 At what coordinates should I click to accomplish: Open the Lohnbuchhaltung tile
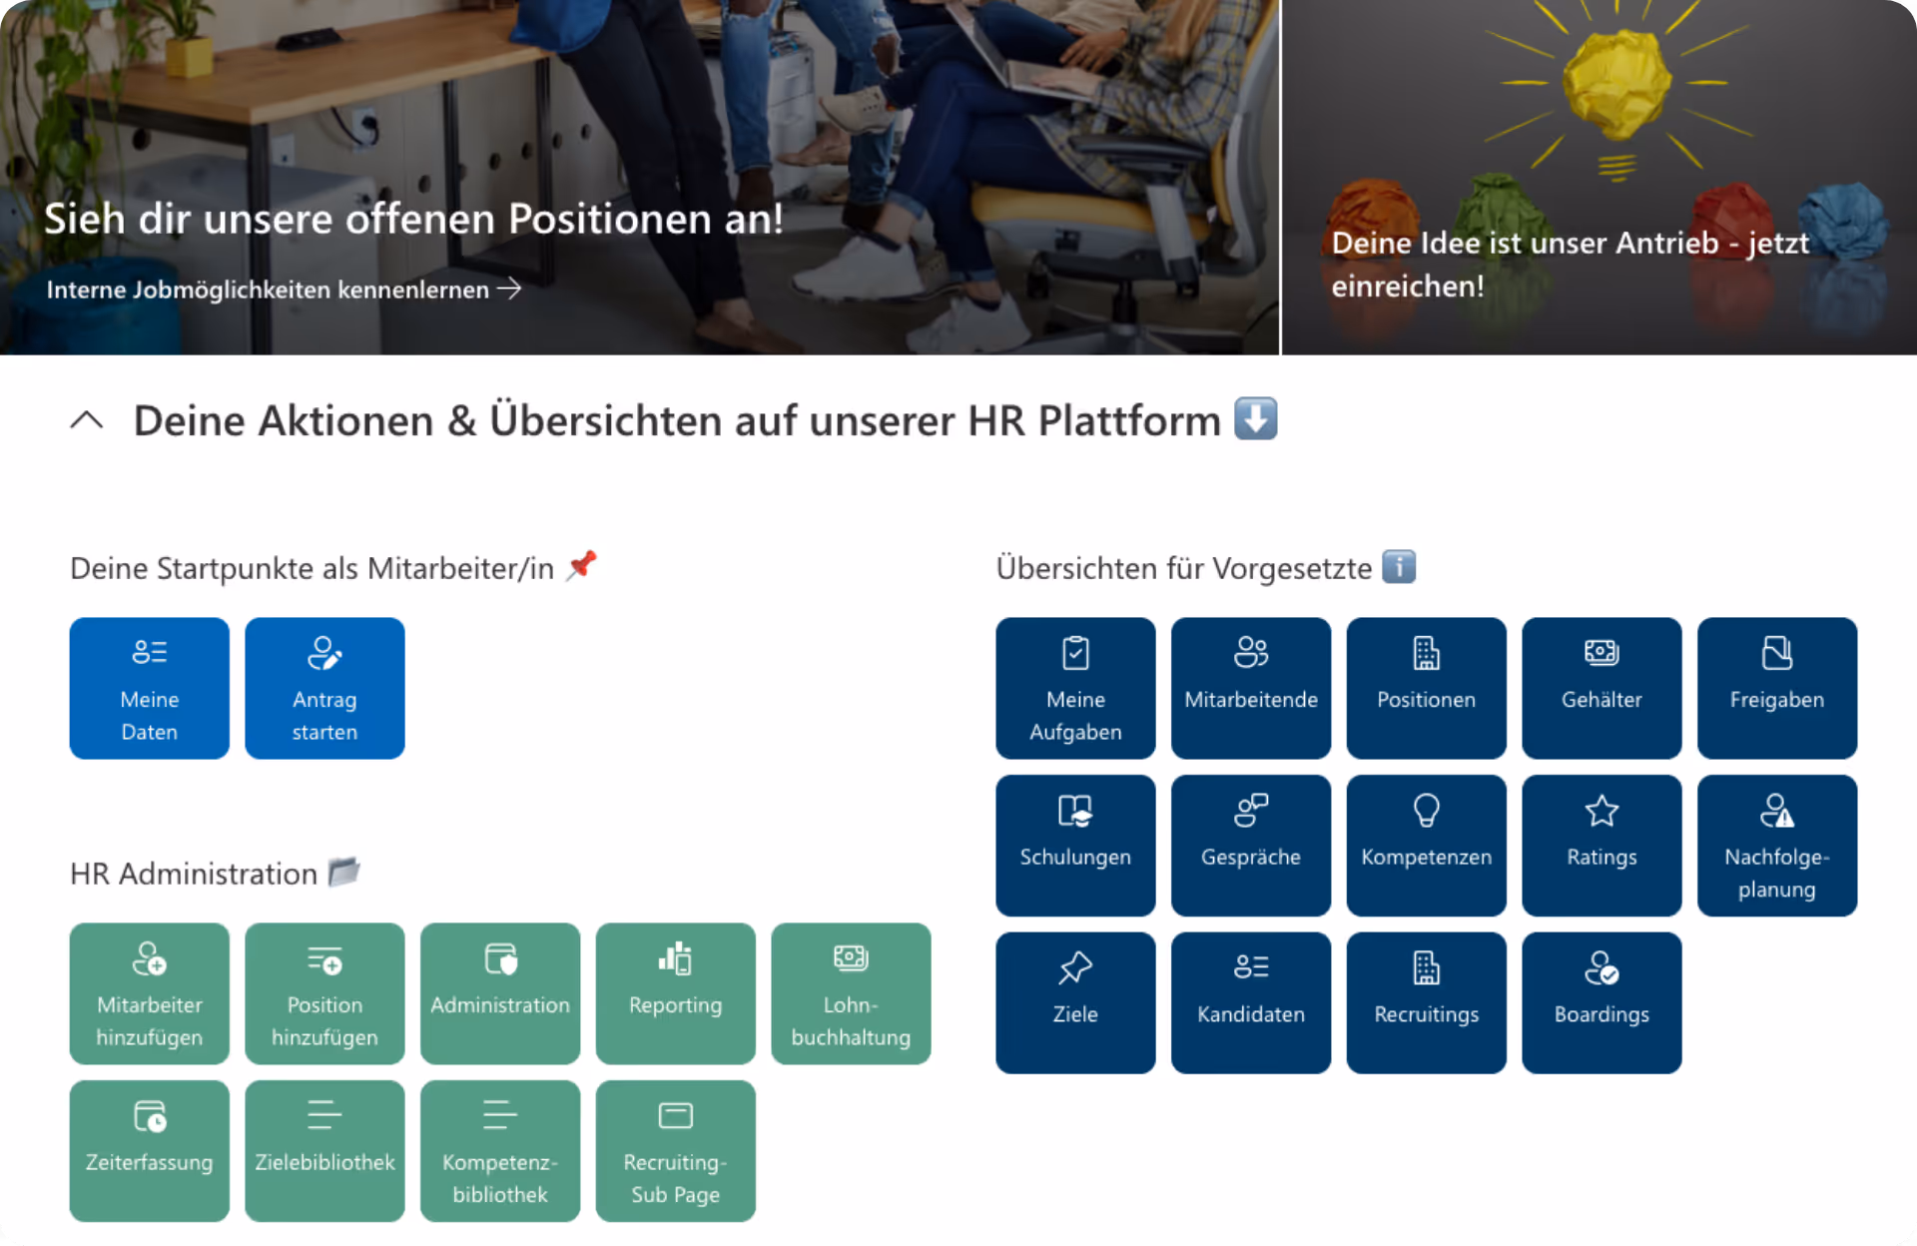pyautogui.click(x=850, y=993)
